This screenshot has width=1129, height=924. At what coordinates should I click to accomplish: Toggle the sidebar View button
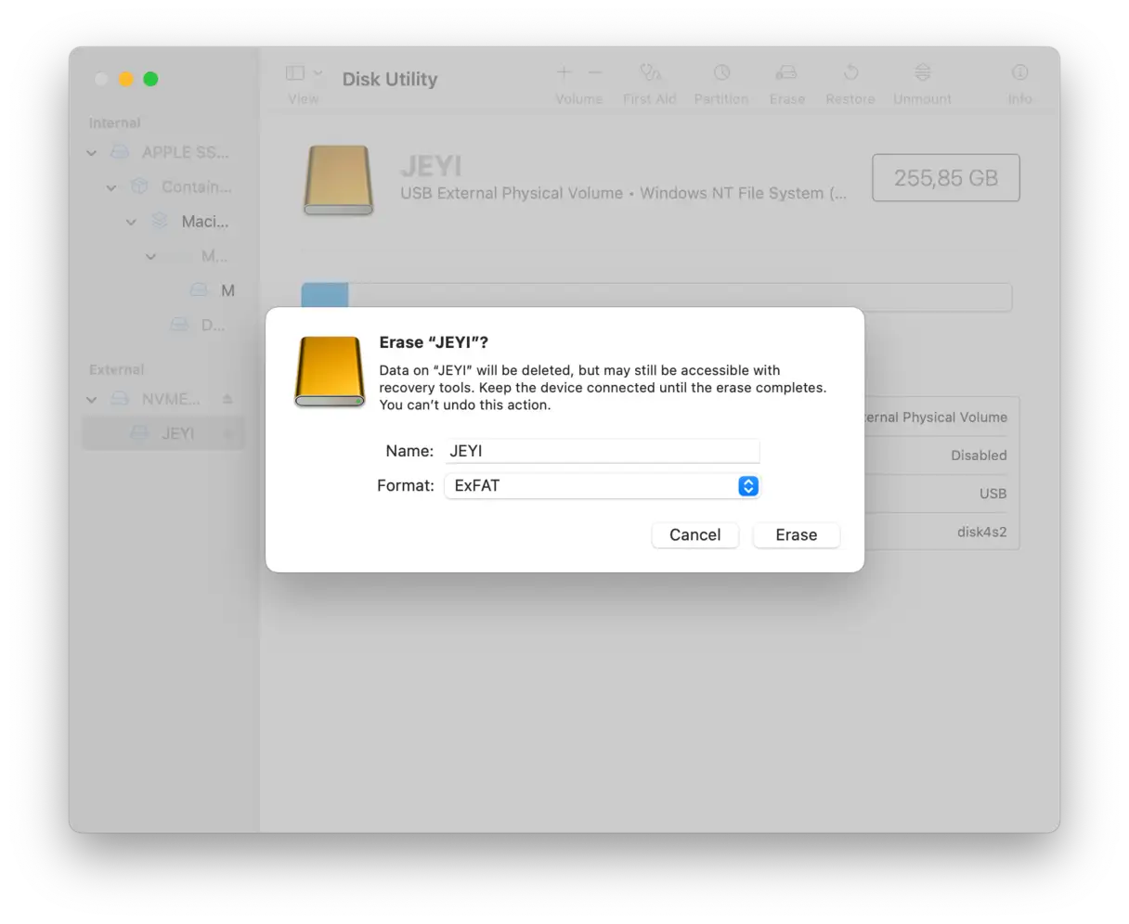(295, 72)
